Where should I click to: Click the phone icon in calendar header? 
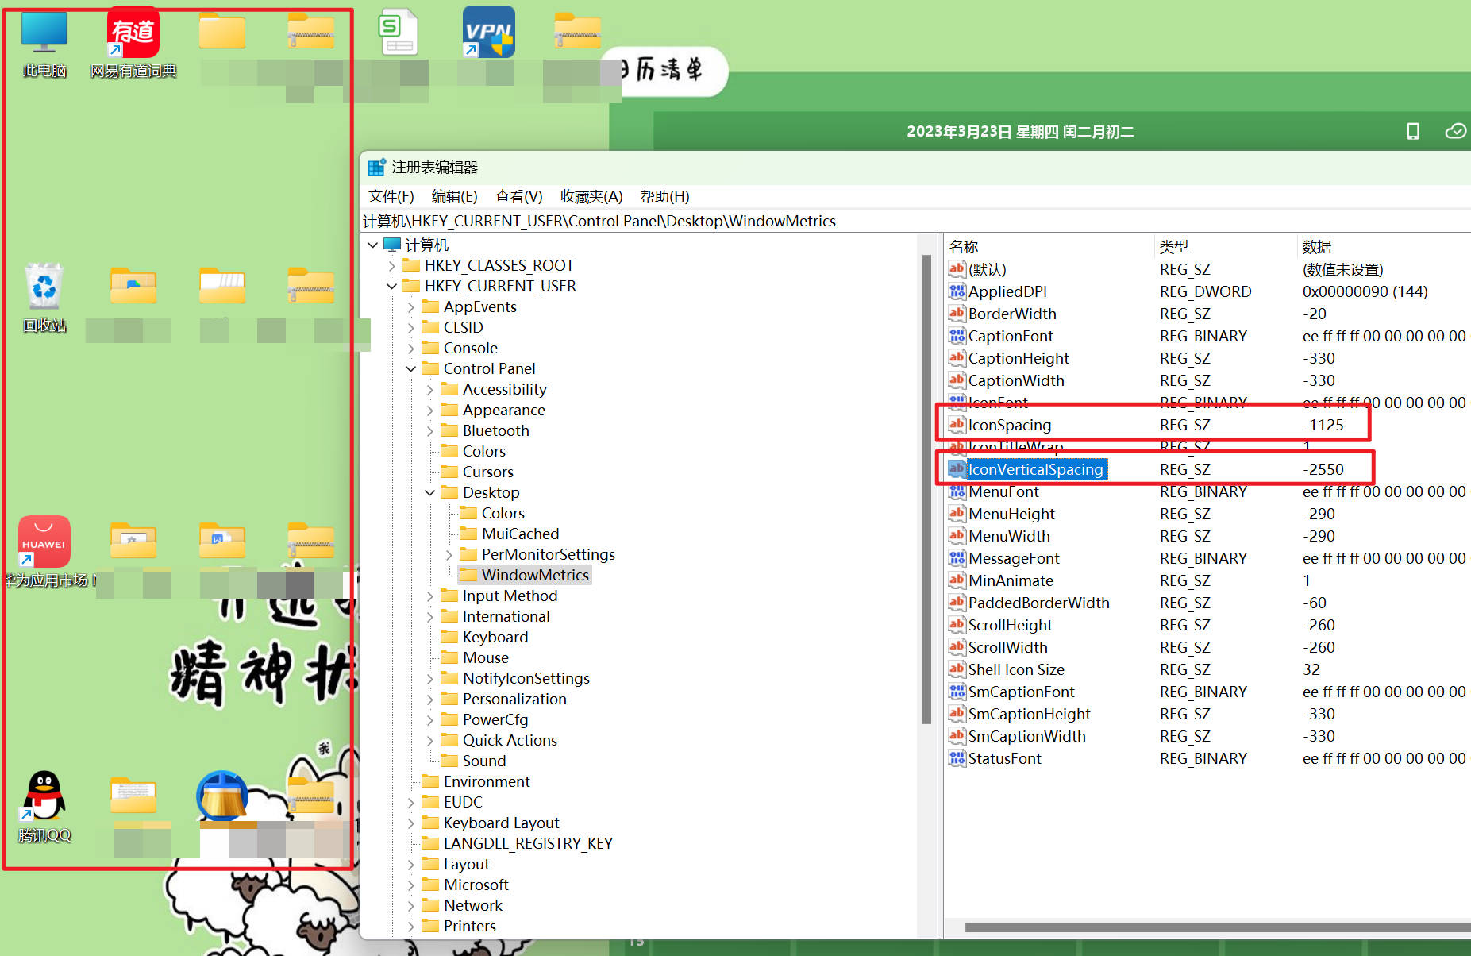[x=1413, y=131]
